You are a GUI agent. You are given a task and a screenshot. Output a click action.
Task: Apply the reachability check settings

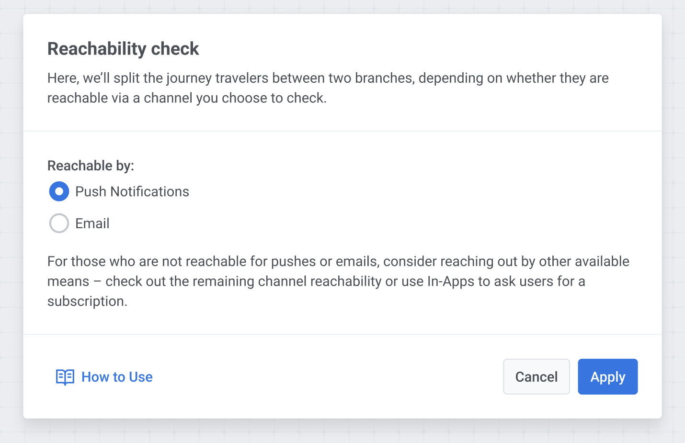click(607, 377)
